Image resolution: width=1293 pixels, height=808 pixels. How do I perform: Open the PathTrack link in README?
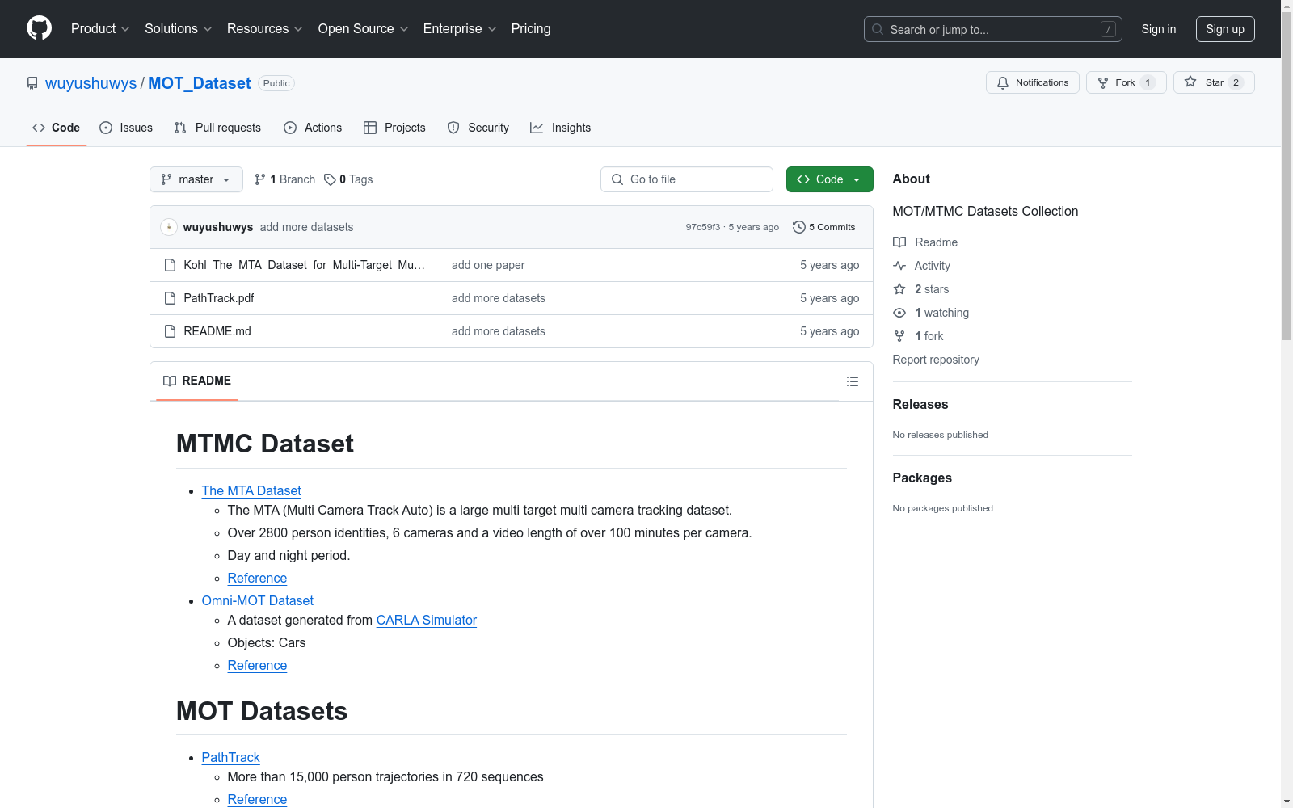point(231,757)
